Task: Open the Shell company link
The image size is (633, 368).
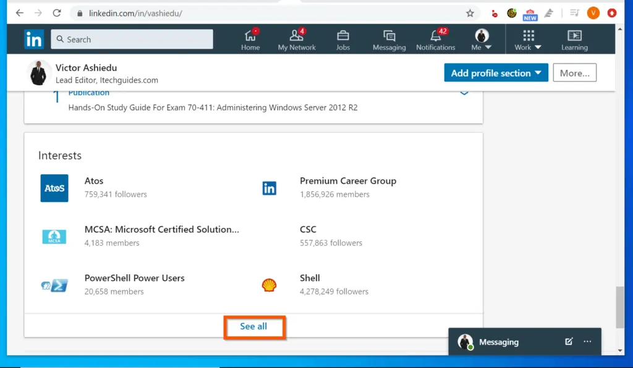Action: click(310, 278)
